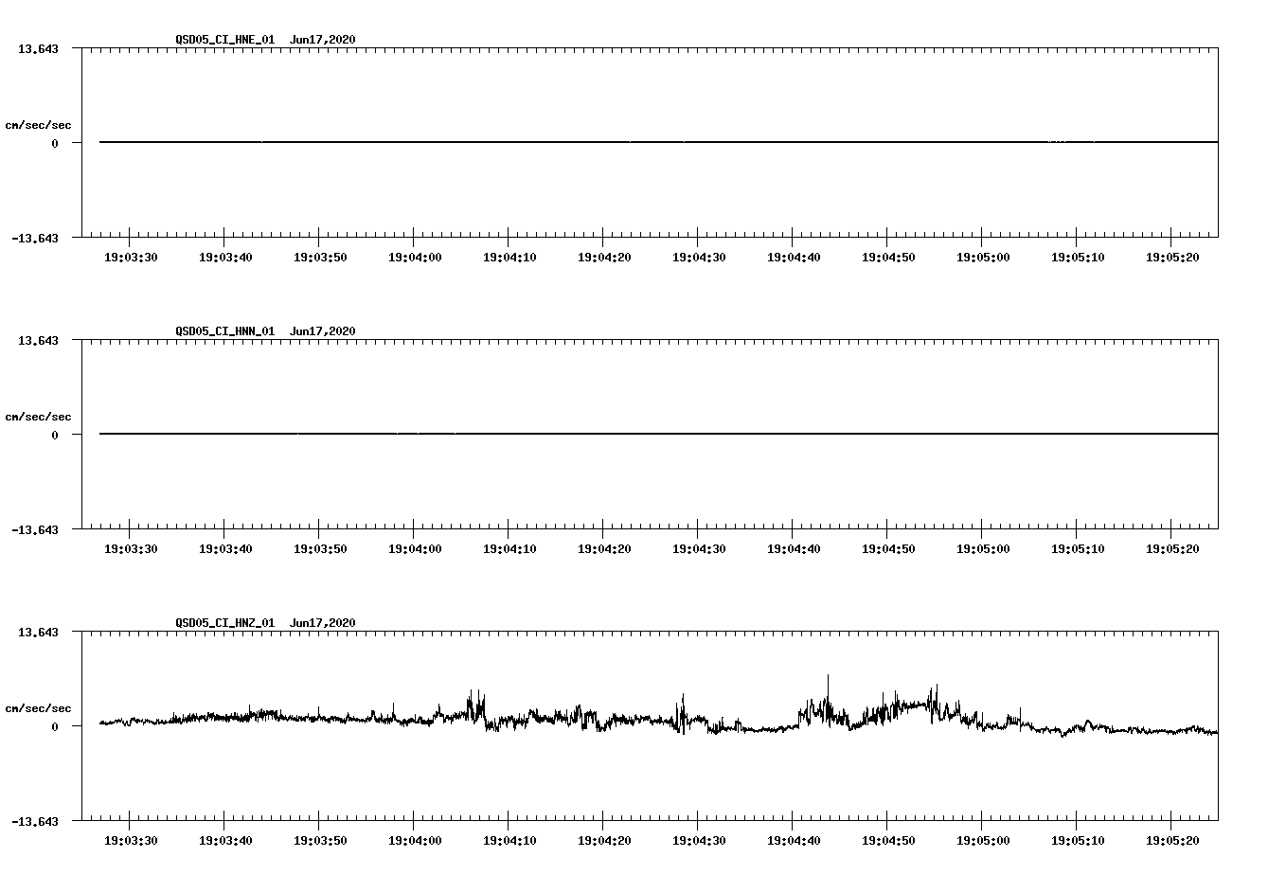Click the -13.643 lower limit on HNE plot
The width and height of the screenshot is (1286, 875).
click(x=35, y=238)
